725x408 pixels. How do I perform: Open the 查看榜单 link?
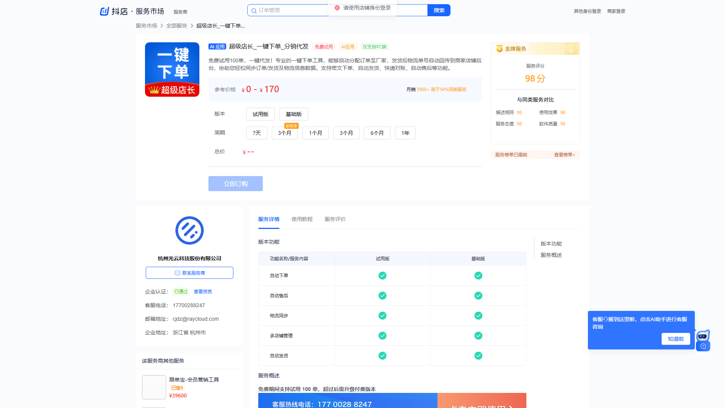[565, 155]
